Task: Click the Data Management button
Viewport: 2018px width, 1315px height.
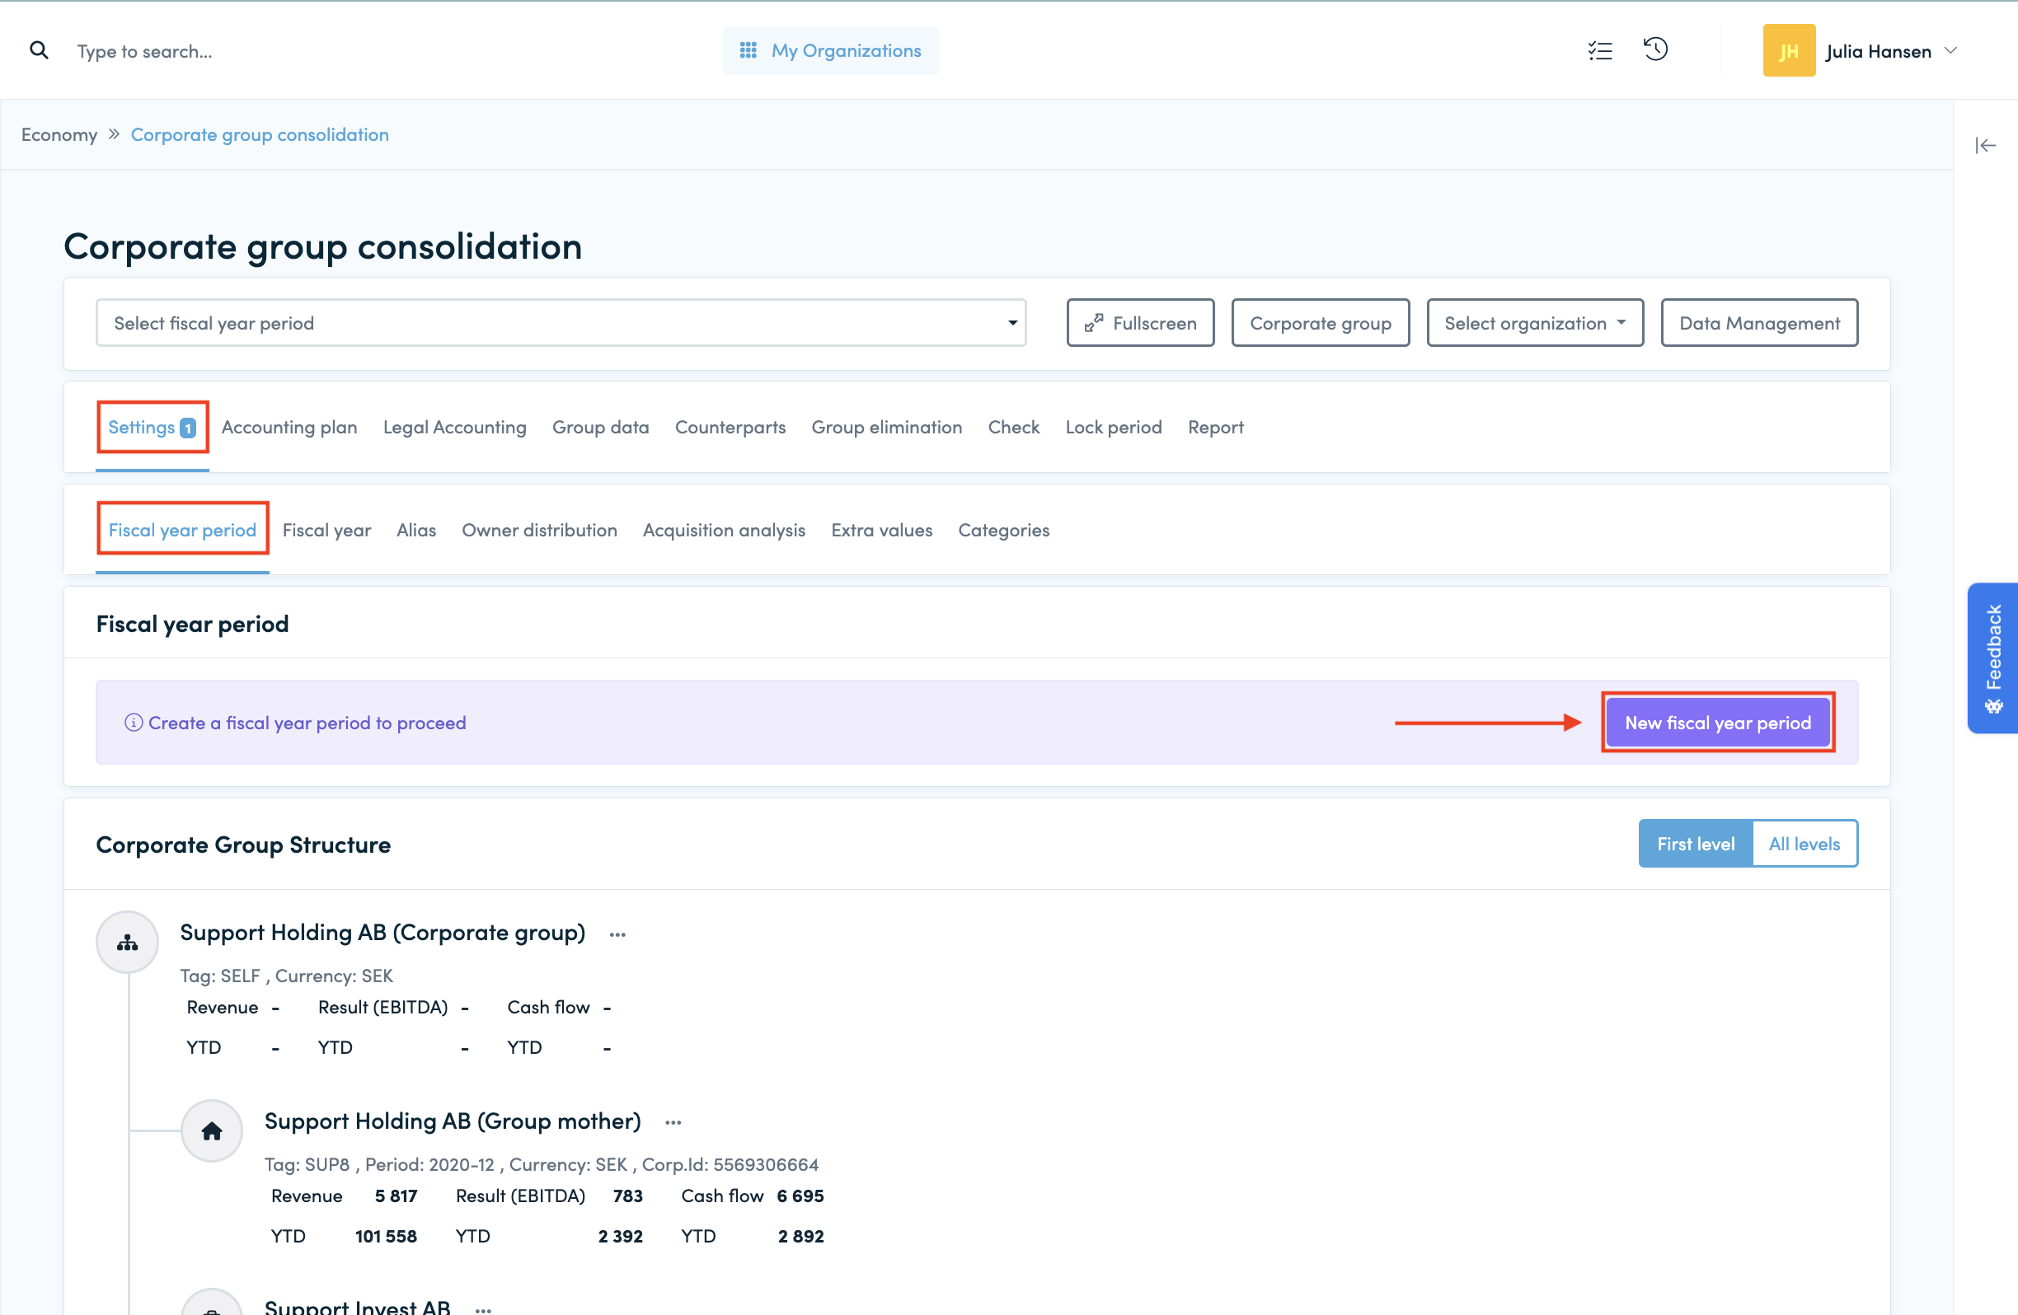Action: 1758,323
